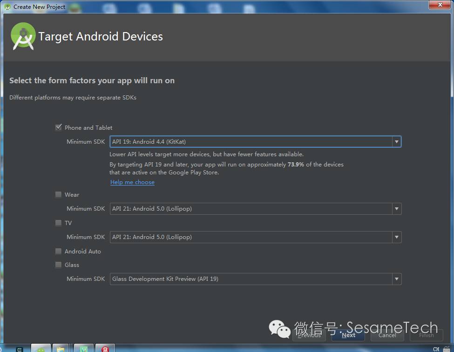454x352 pixels.
Task: Open the Phone and Tablet Minimum SDK dropdown
Action: click(255, 142)
